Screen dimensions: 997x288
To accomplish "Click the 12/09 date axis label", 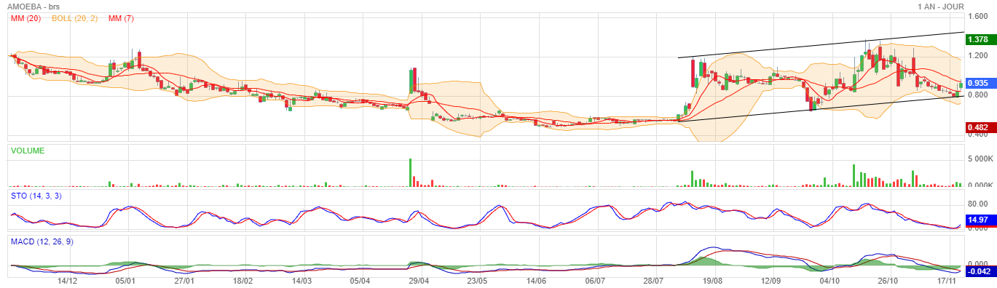I will (771, 280).
